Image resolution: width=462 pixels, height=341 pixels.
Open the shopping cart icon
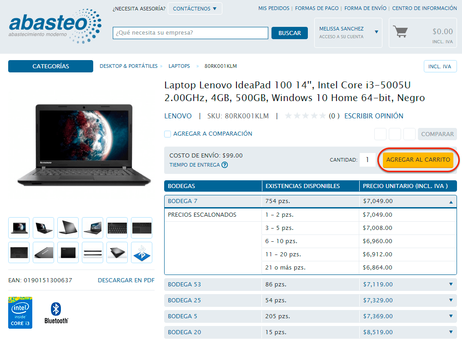tap(401, 32)
